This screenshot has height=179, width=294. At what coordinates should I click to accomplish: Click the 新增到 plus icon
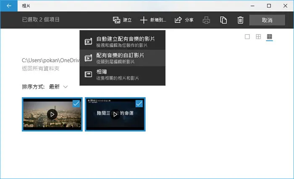pos(144,20)
